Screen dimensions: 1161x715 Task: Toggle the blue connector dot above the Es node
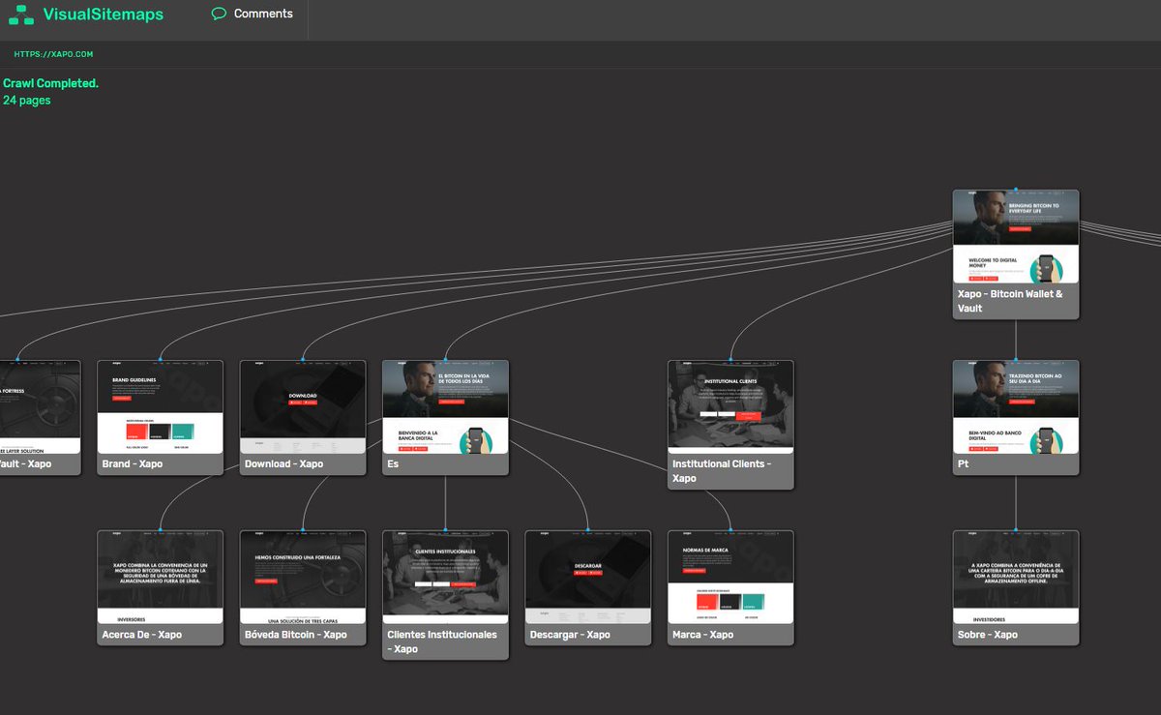[445, 358]
